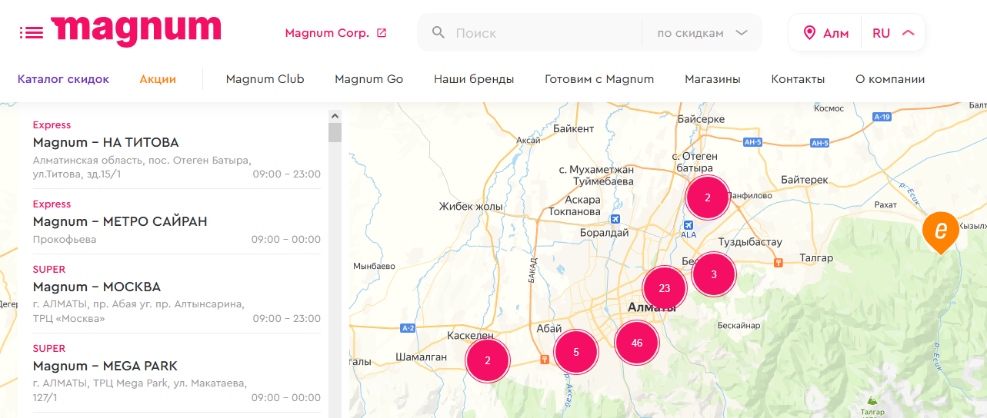Click the store list scrollbar up arrow
This screenshot has height=418, width=987.
(335, 116)
